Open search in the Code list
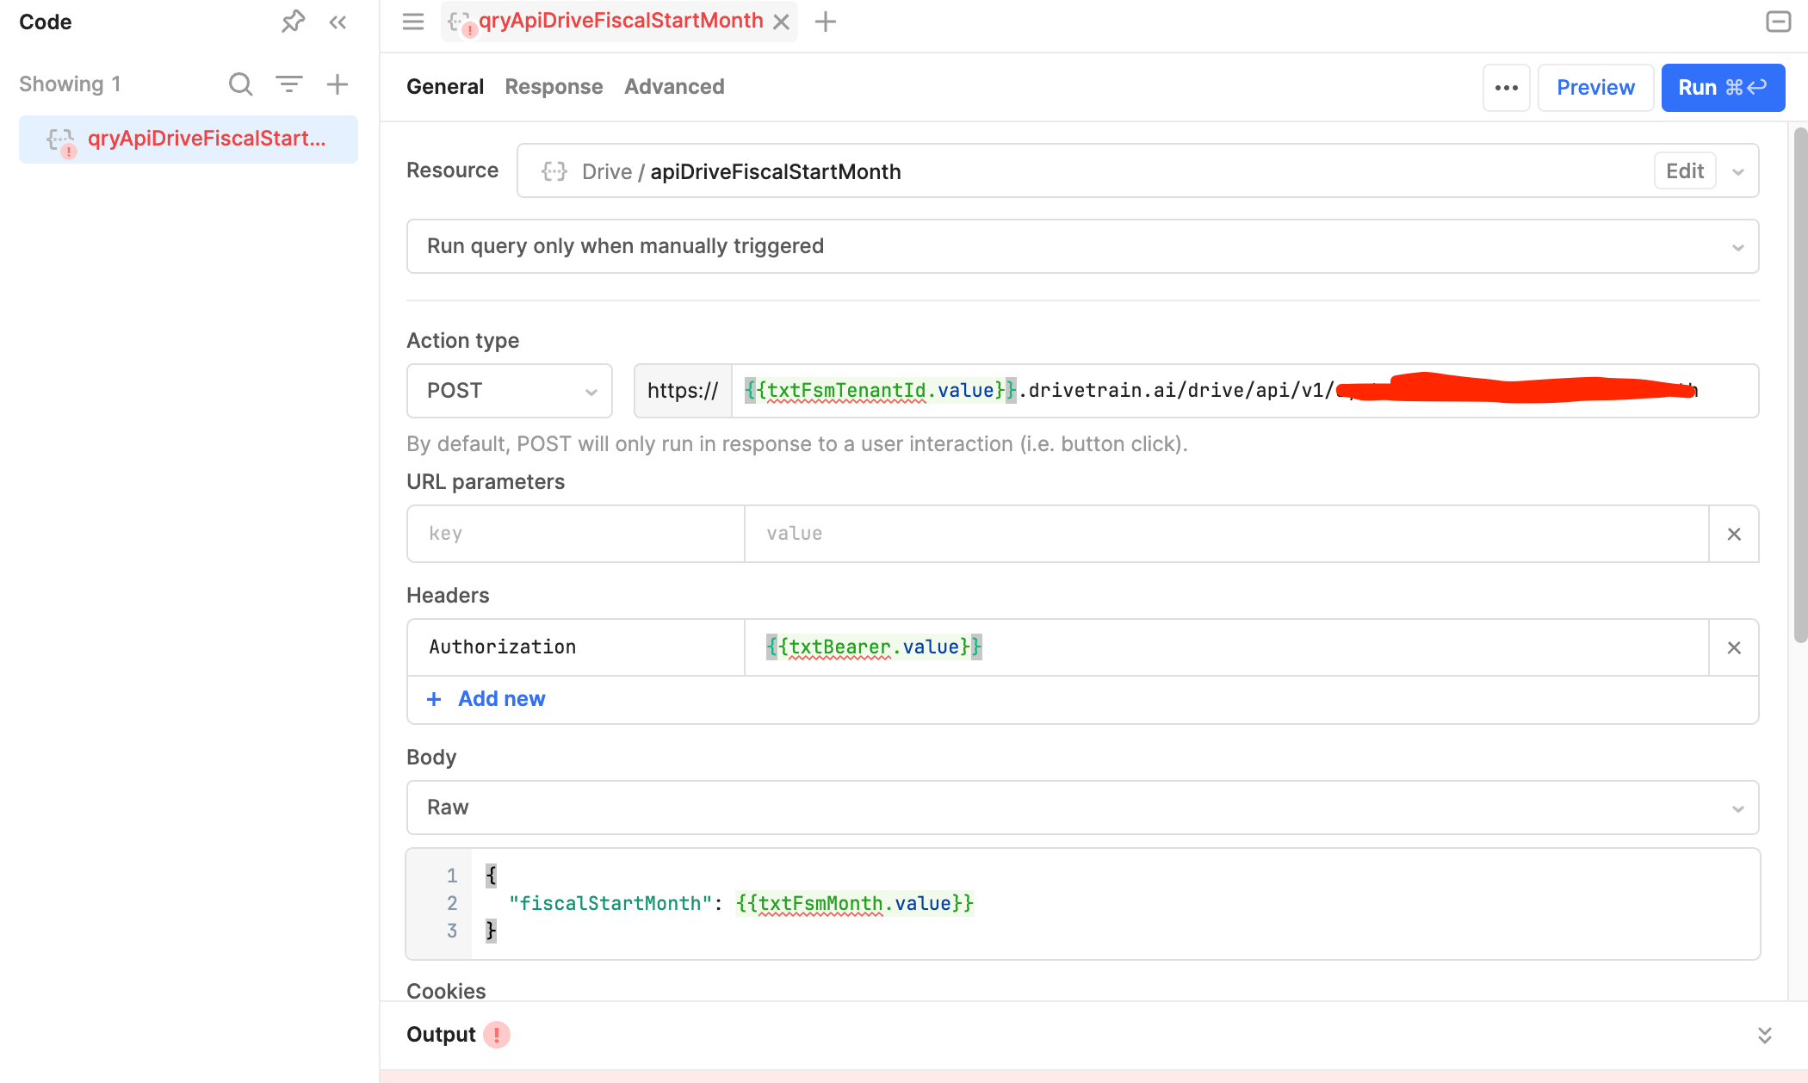1808x1083 pixels. pos(240,84)
